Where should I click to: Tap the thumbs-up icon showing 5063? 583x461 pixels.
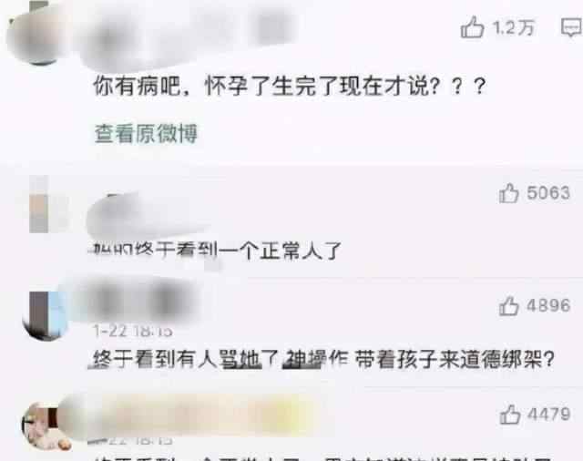point(508,193)
